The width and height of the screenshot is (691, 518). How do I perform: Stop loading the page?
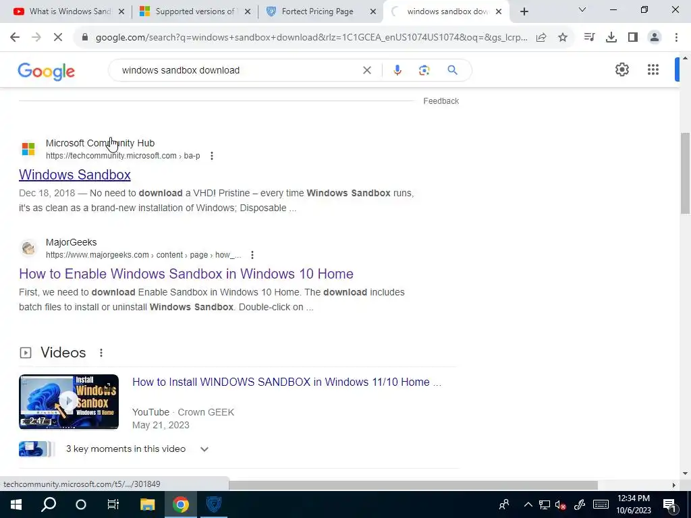58,38
